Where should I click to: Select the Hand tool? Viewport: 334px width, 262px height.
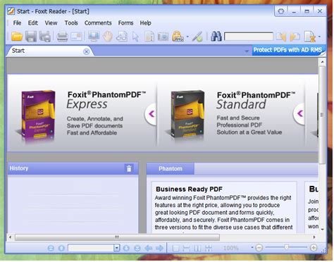click(x=108, y=37)
